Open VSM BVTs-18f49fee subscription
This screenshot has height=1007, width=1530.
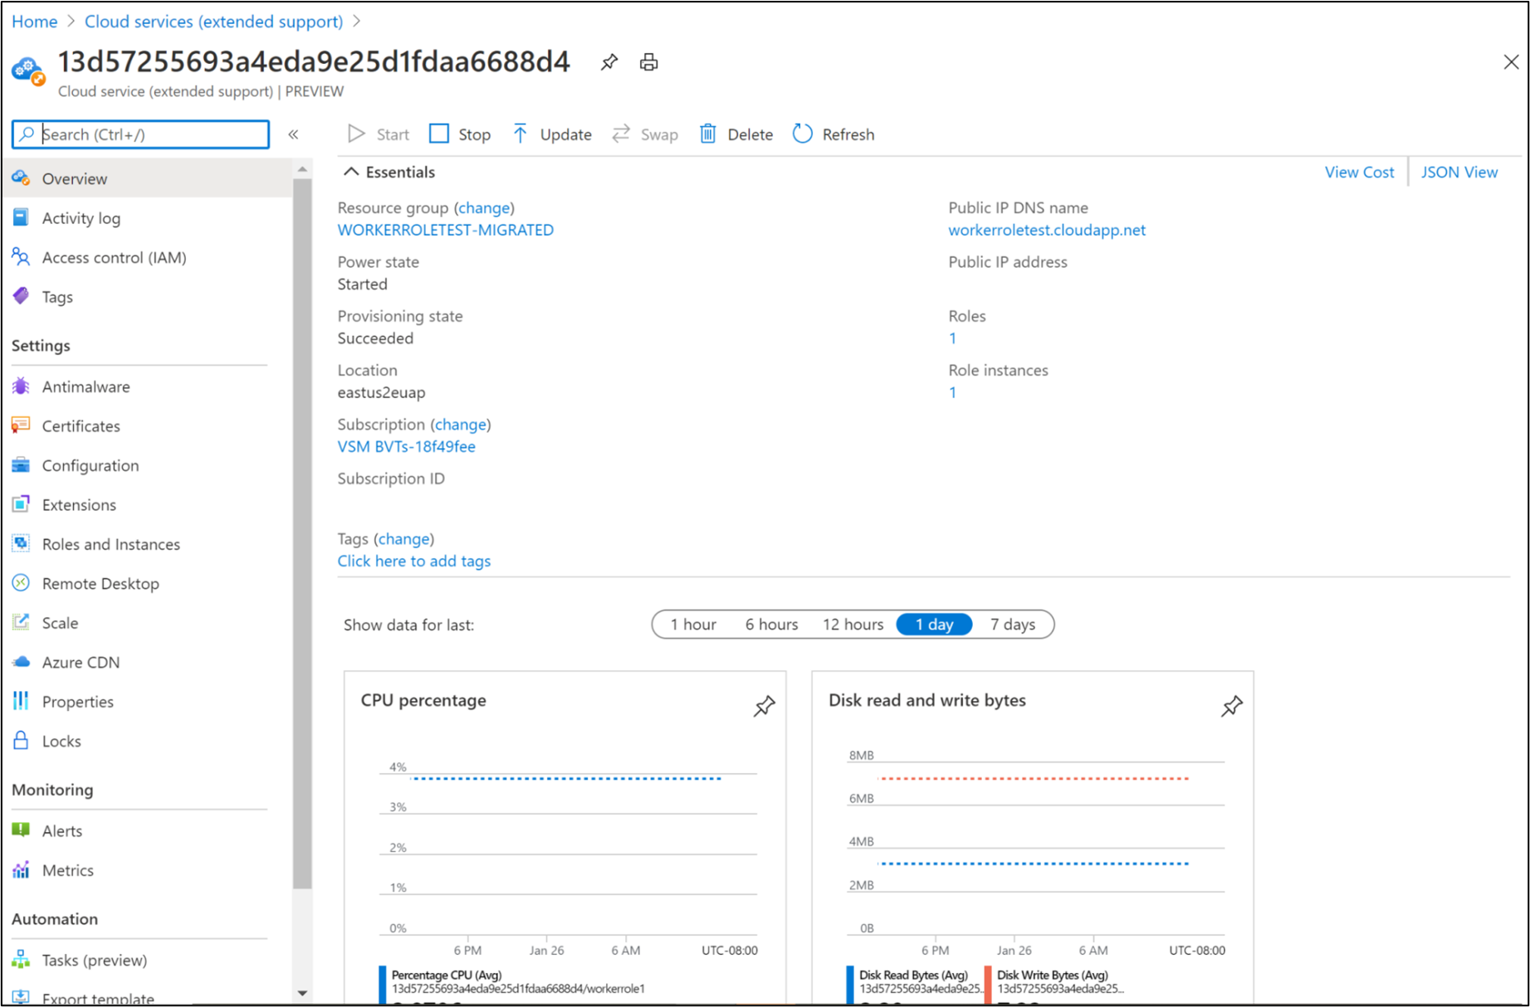tap(406, 446)
